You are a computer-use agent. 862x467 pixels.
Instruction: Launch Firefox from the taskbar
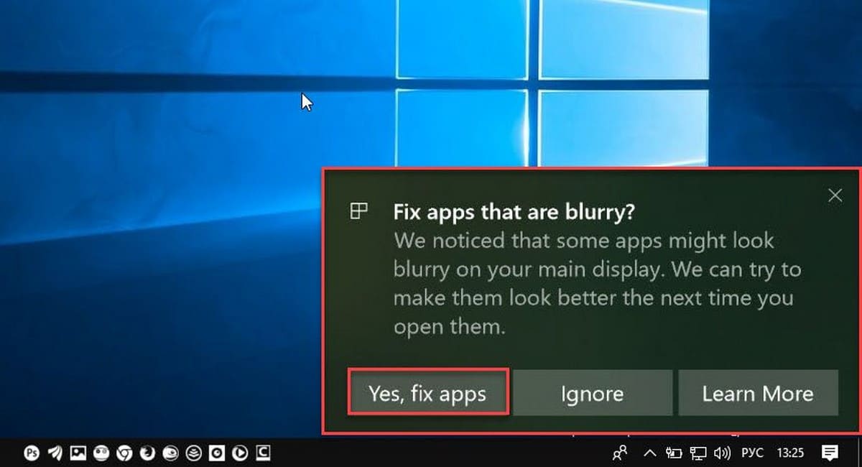pyautogui.click(x=147, y=453)
